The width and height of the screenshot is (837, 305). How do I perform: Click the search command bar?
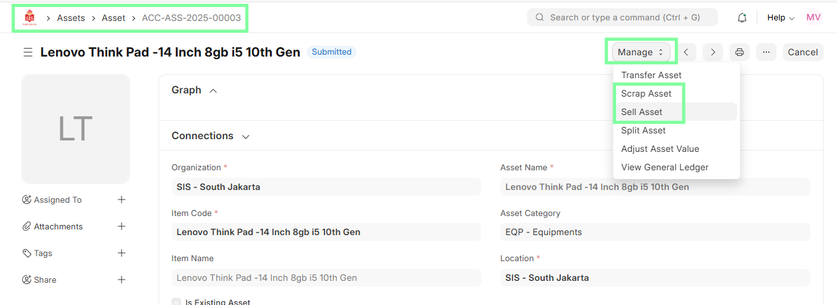click(622, 17)
